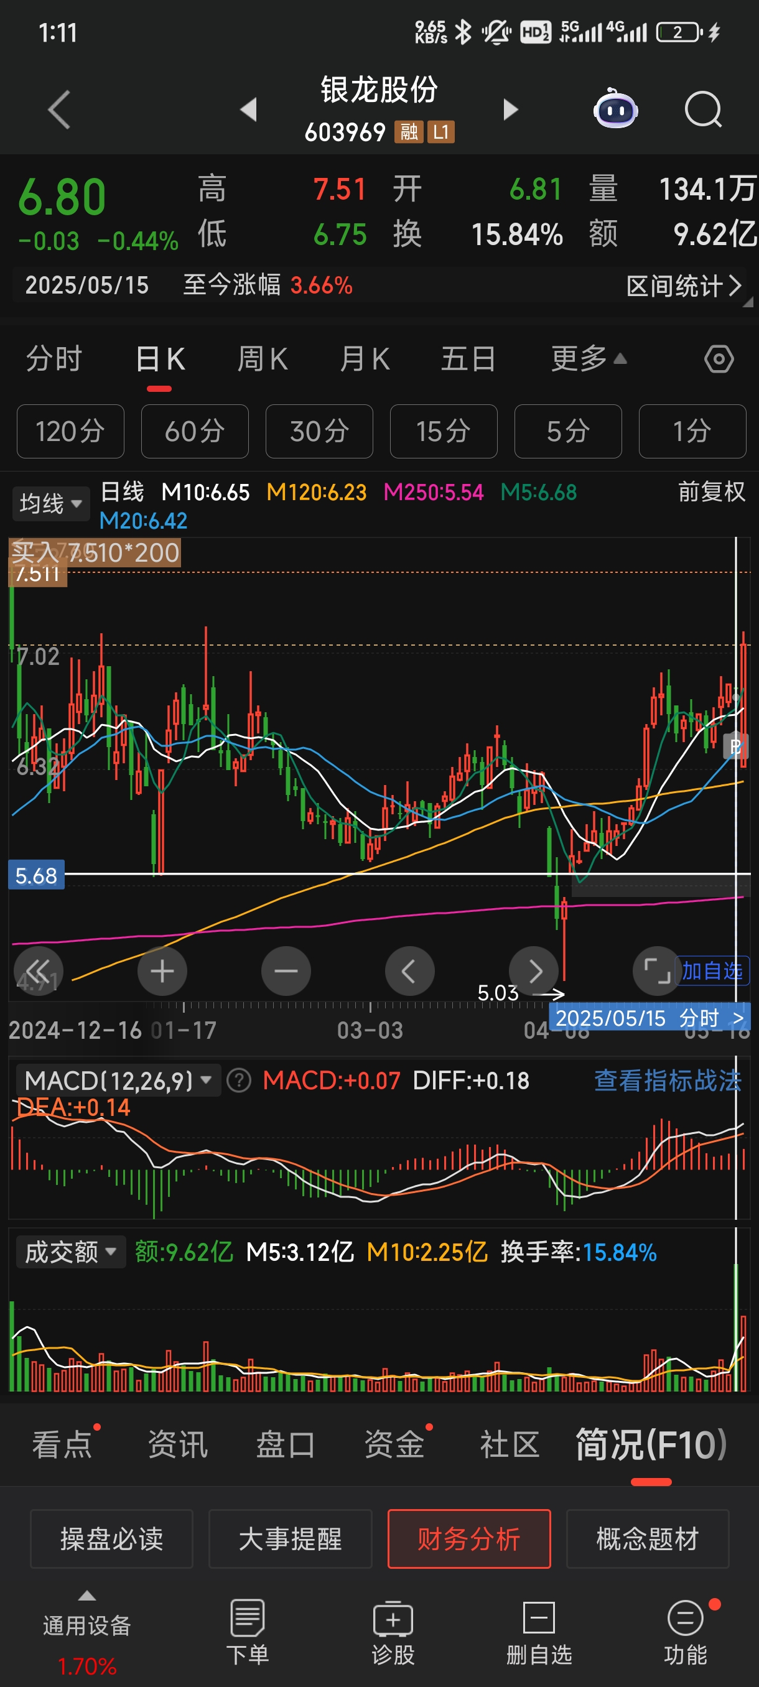Tap the 5.68 price line label
Screen dimensions: 759x1687
(x=36, y=875)
